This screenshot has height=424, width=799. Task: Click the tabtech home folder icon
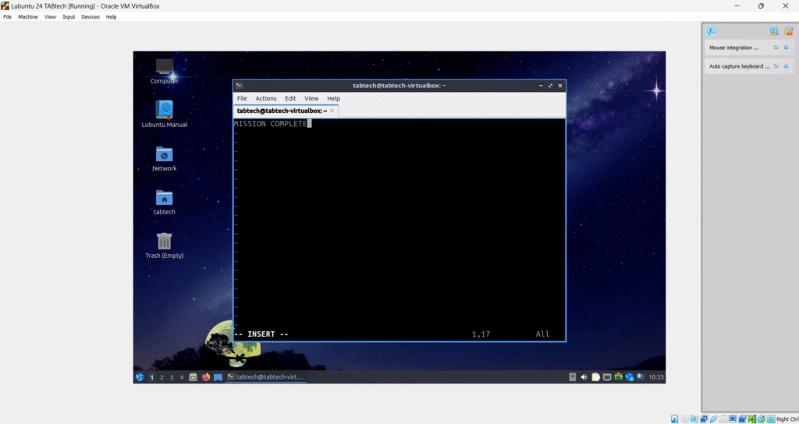pos(164,198)
